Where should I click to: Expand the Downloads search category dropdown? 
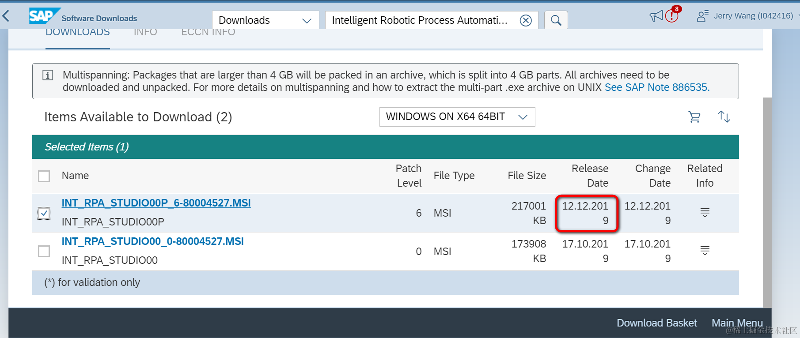(x=265, y=20)
